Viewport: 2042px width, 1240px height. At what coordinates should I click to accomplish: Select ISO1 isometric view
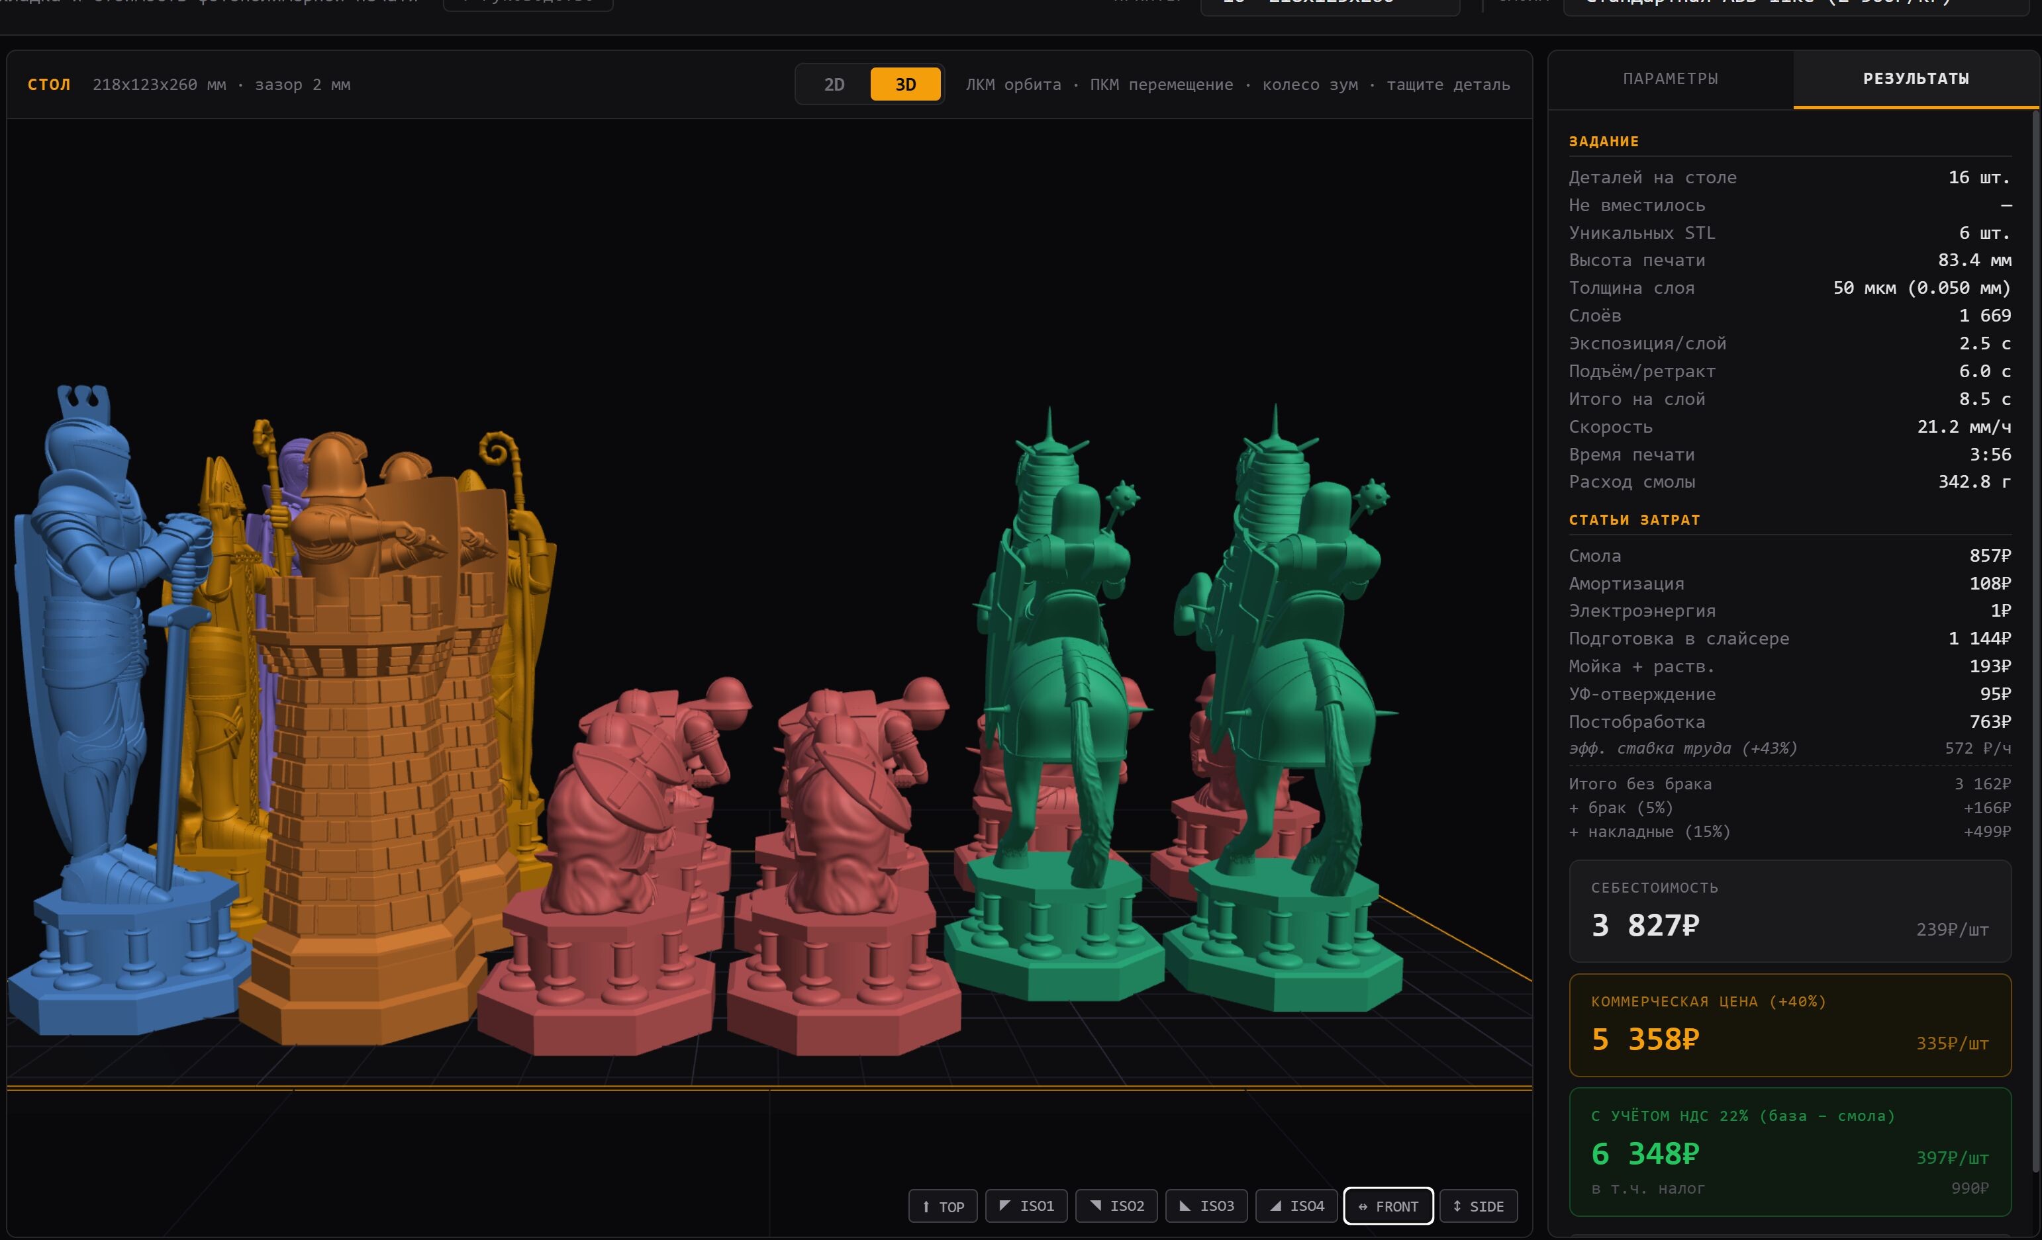coord(1026,1206)
